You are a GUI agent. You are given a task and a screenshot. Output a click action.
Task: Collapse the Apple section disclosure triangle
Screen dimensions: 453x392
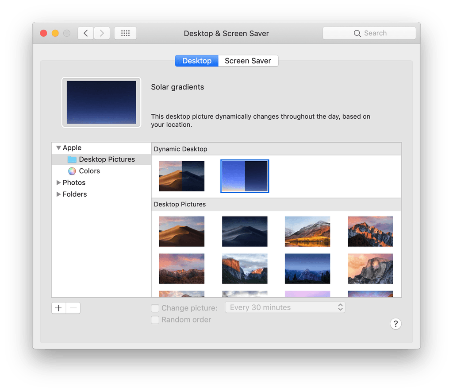tap(58, 147)
